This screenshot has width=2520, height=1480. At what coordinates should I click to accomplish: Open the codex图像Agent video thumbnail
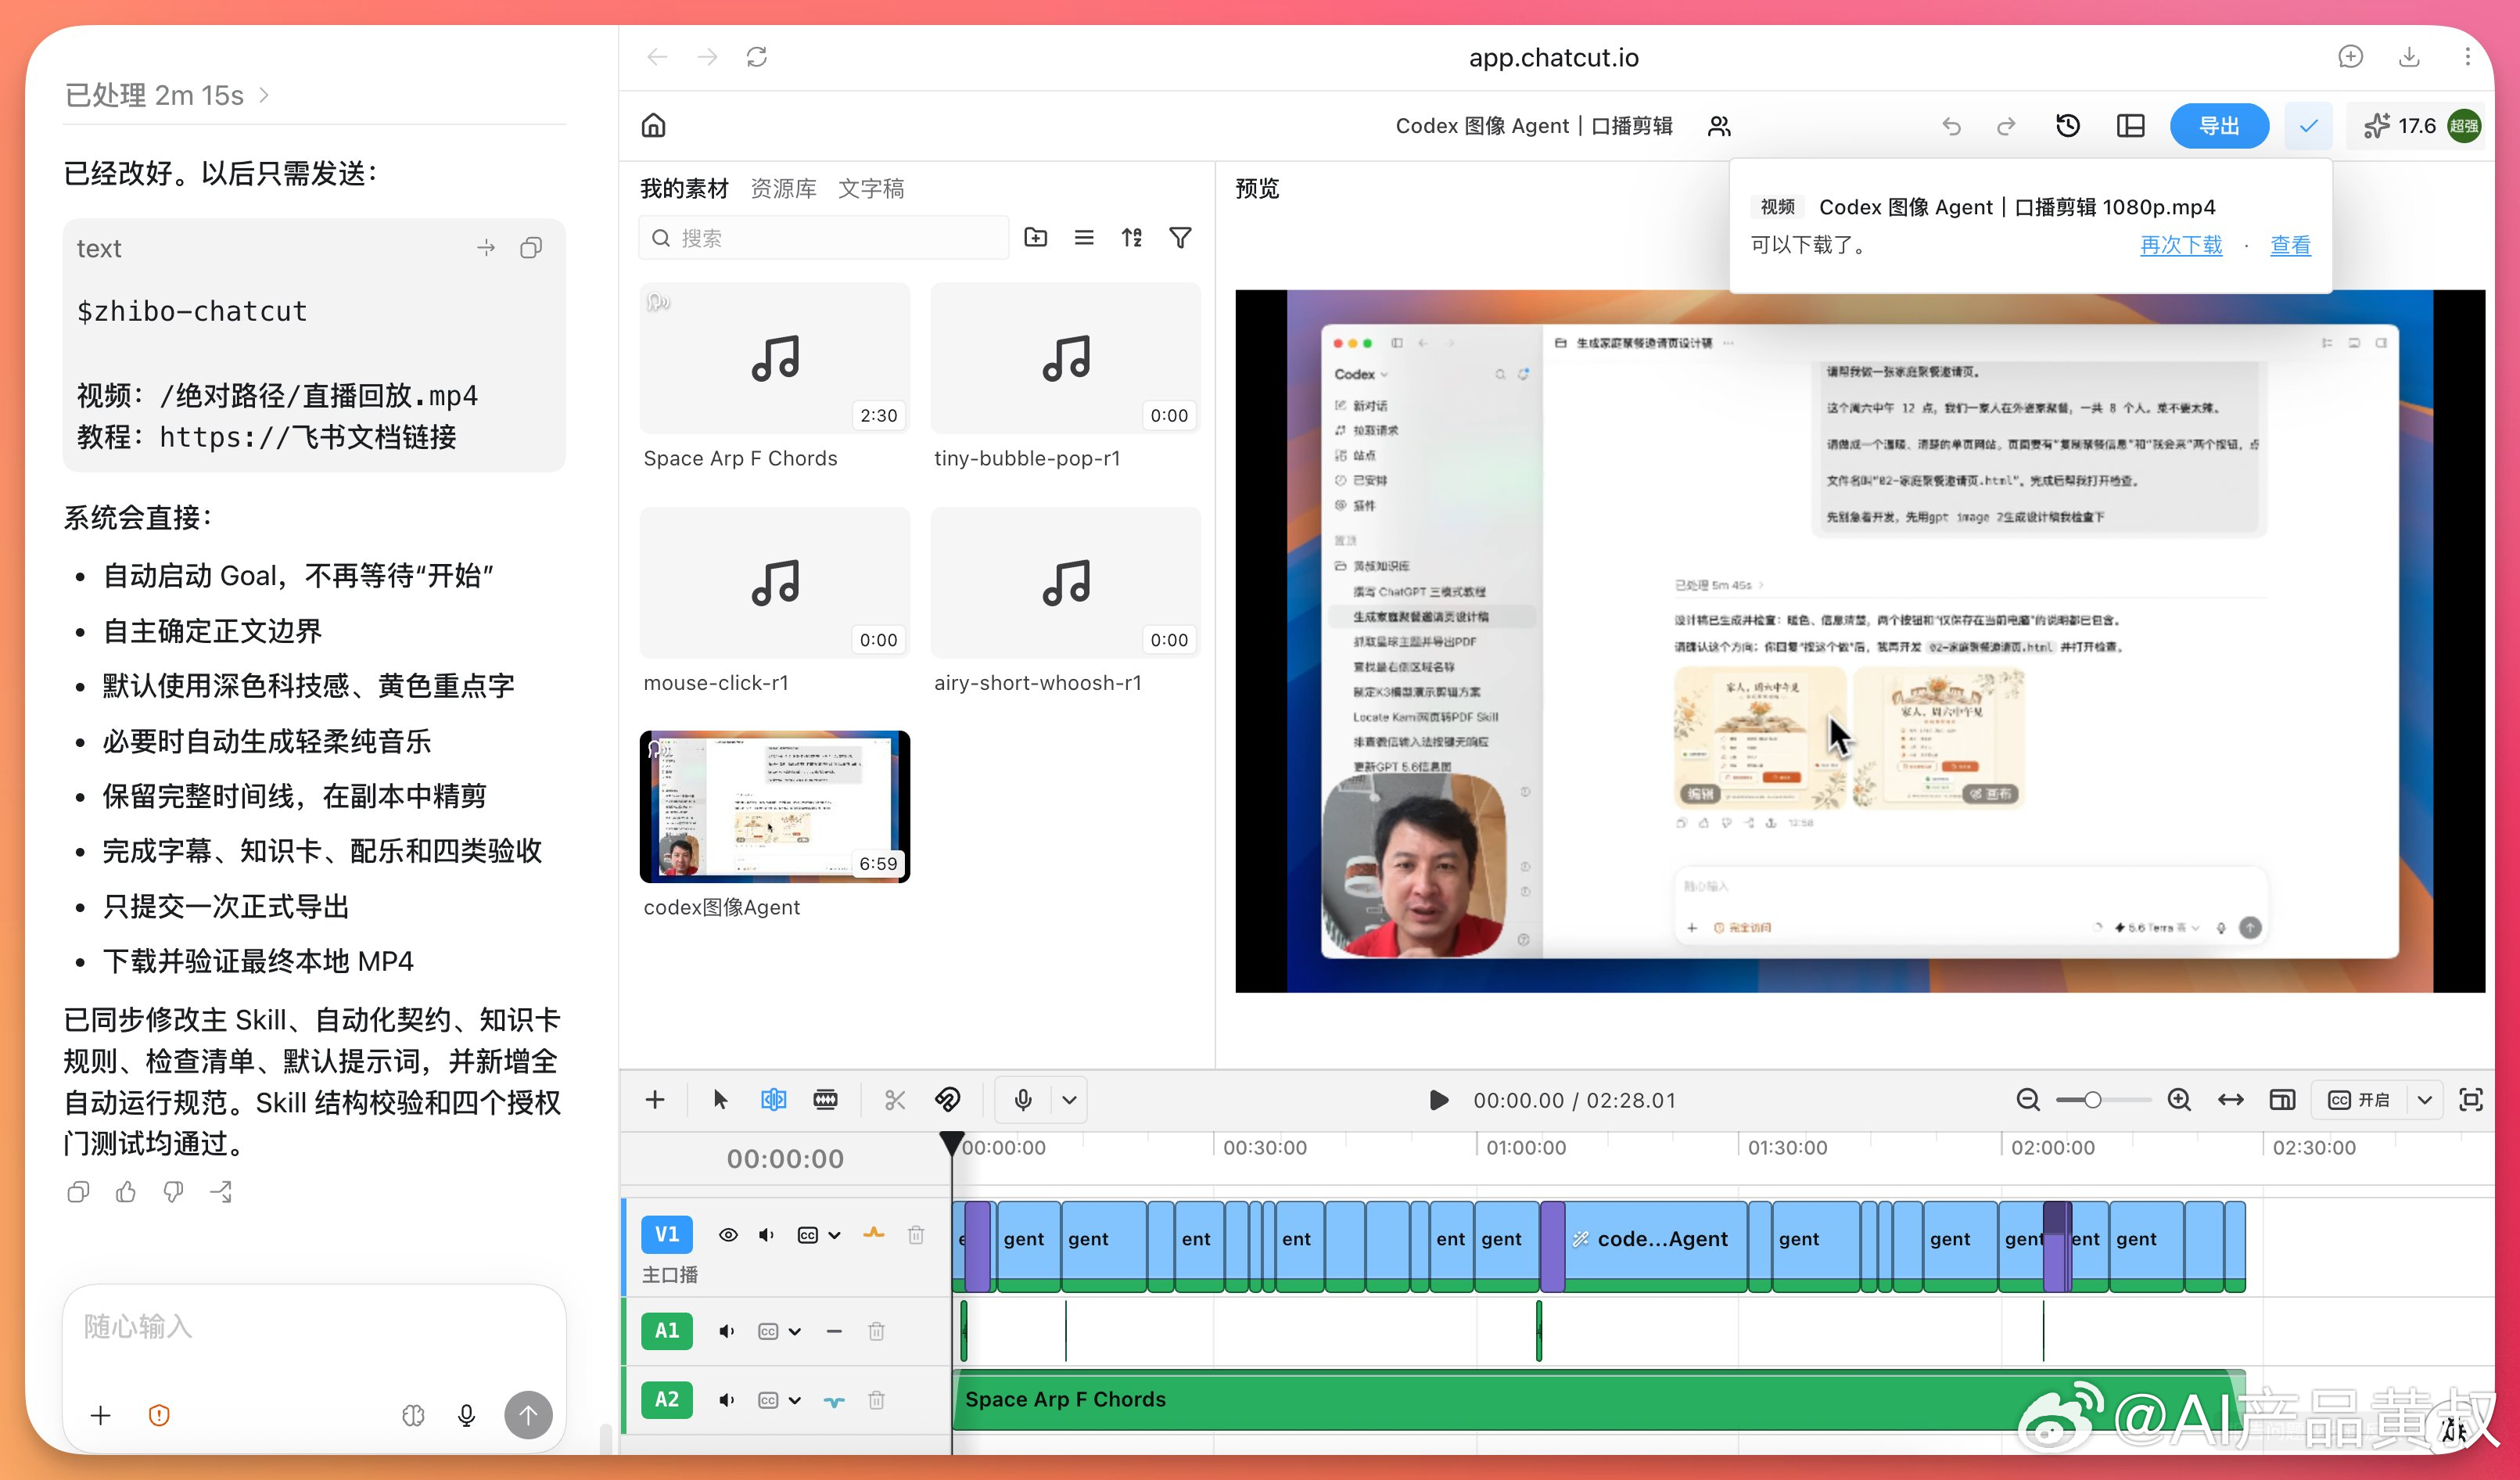tap(775, 806)
